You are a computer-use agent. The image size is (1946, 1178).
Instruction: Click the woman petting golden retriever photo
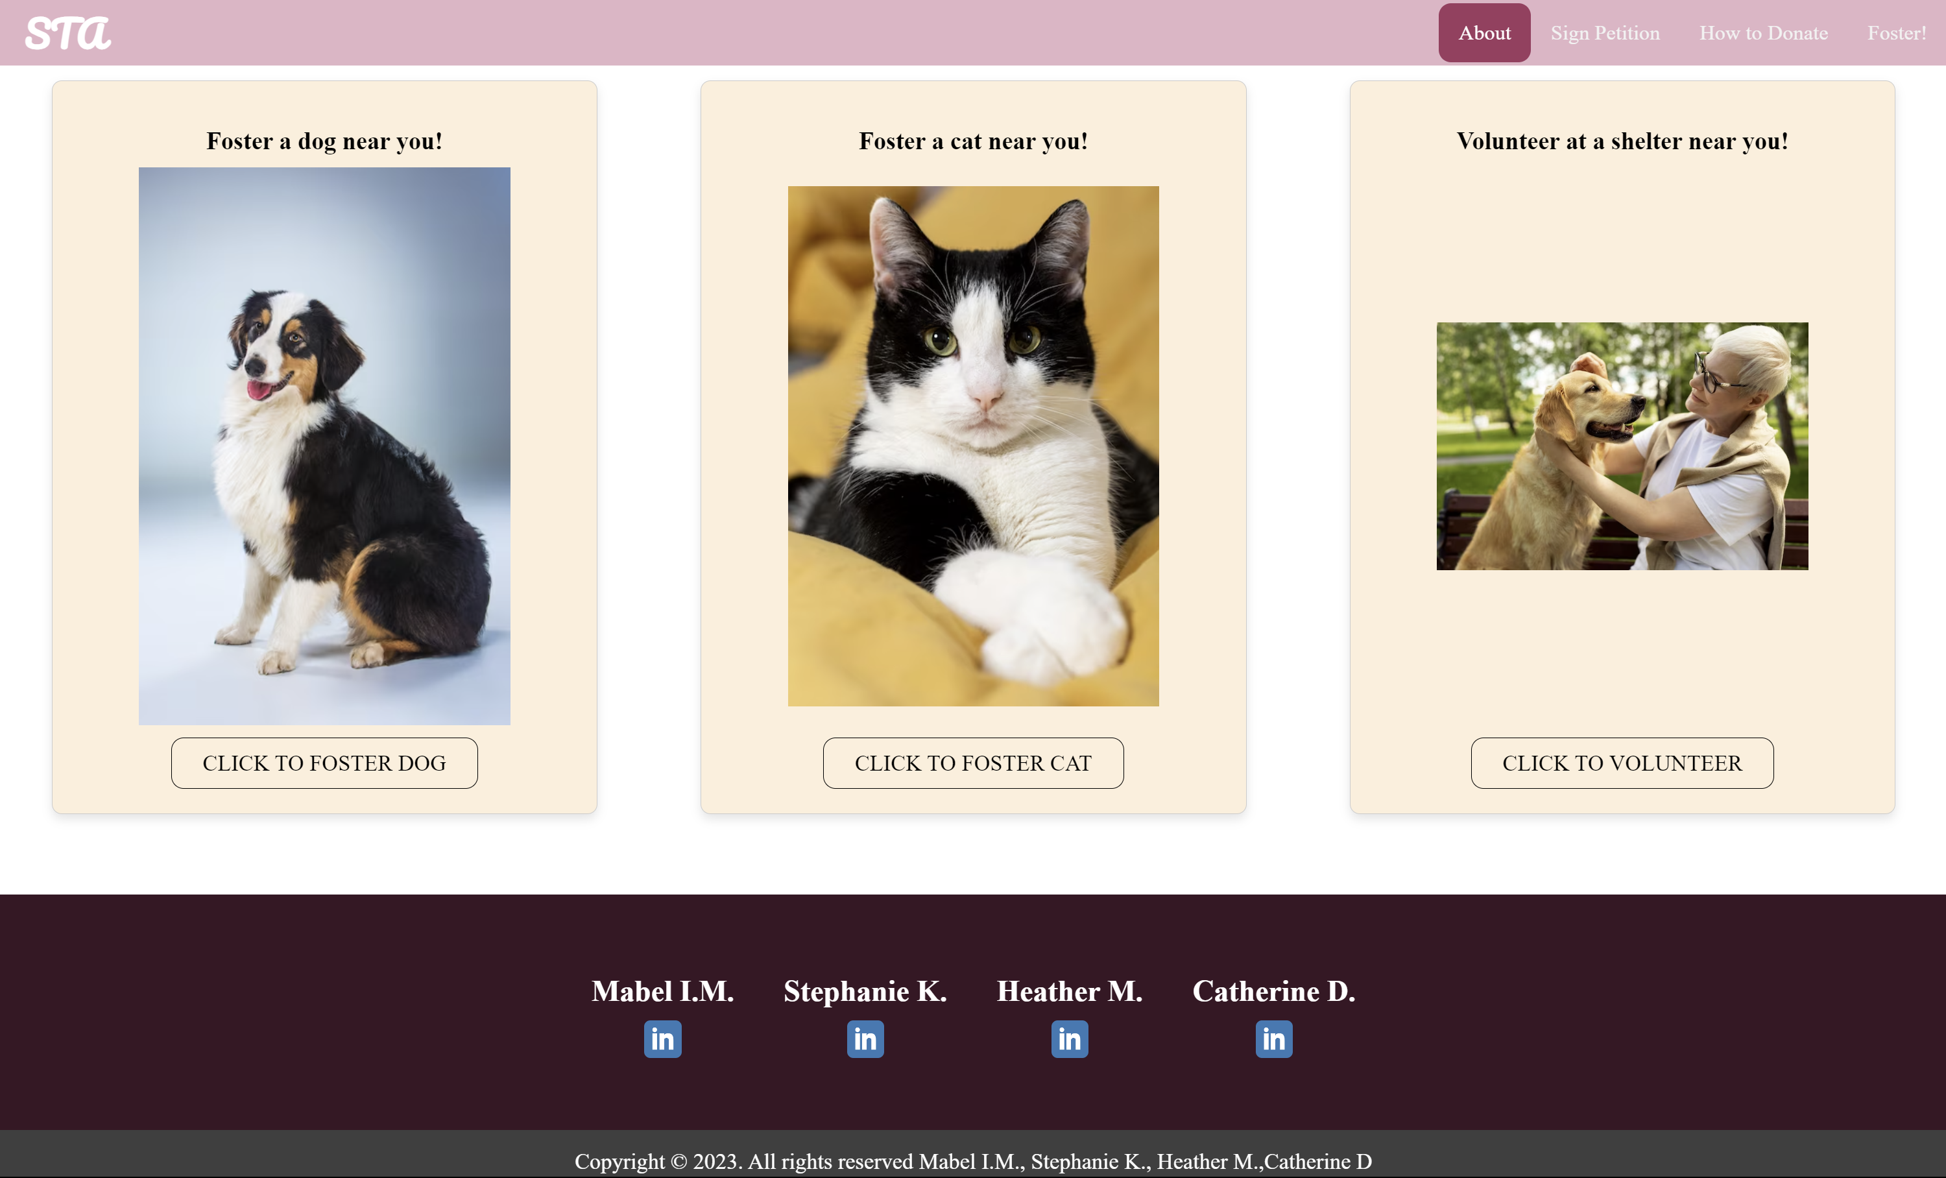point(1622,446)
